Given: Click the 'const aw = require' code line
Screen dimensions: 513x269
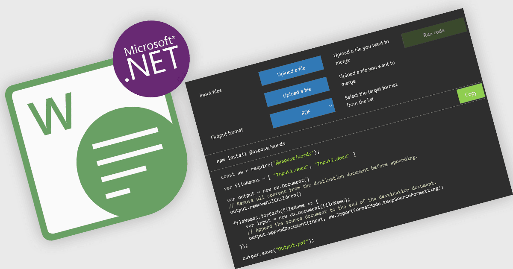Looking at the screenshot, I should click(270, 164).
